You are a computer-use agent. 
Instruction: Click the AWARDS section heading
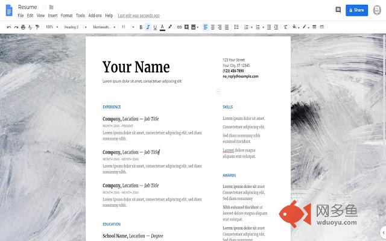click(x=229, y=175)
